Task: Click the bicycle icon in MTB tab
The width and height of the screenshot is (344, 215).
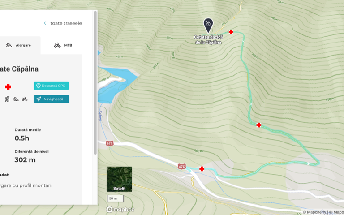Action: [57, 45]
